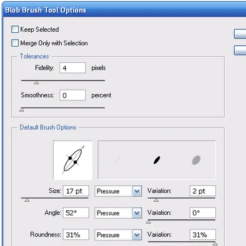246x246 pixels.
Task: Open the Roundness Pressure dropdown
Action: [118, 235]
